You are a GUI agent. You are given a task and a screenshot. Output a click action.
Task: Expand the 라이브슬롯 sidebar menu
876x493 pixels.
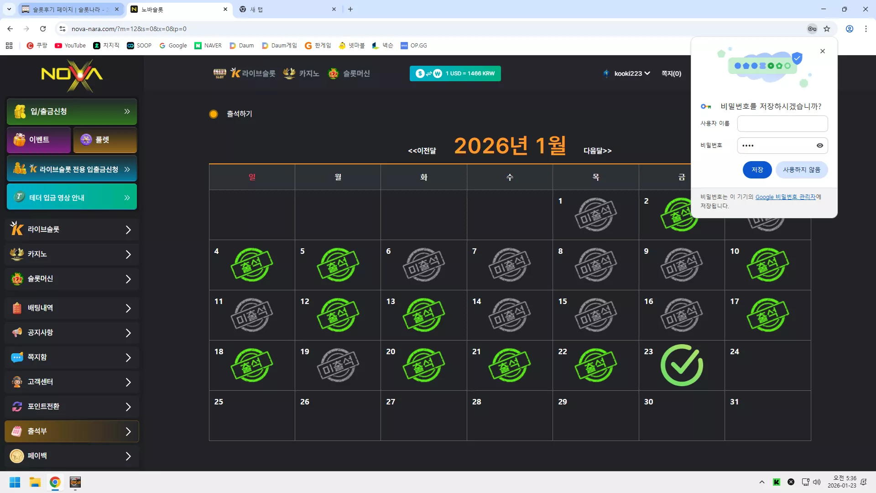[72, 230]
